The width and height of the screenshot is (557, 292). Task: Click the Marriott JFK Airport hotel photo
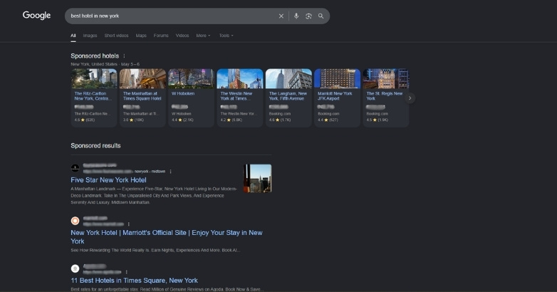tap(337, 78)
